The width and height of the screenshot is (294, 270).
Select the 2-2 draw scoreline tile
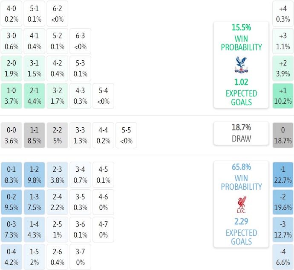point(58,135)
